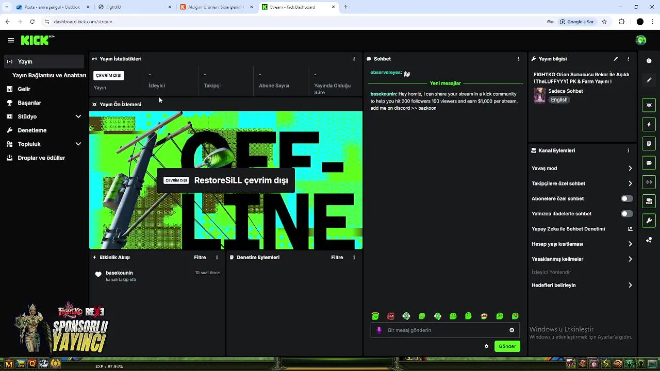This screenshot has width=660, height=371.
Task: Open external Yapay Zeka Sohbet Denetimi link icon
Action: click(630, 229)
